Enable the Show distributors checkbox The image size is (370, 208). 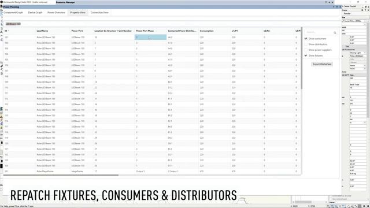[306, 44]
